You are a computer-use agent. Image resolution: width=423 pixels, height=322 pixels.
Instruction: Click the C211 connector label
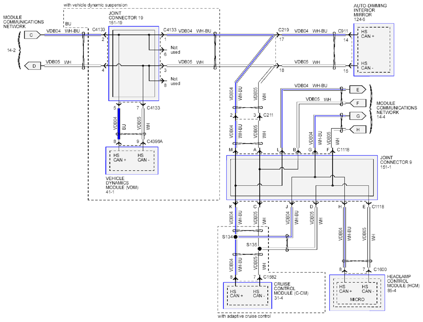point(268,115)
